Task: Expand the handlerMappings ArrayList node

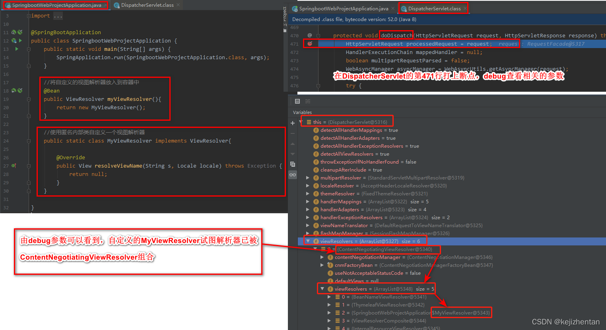Action: click(308, 202)
